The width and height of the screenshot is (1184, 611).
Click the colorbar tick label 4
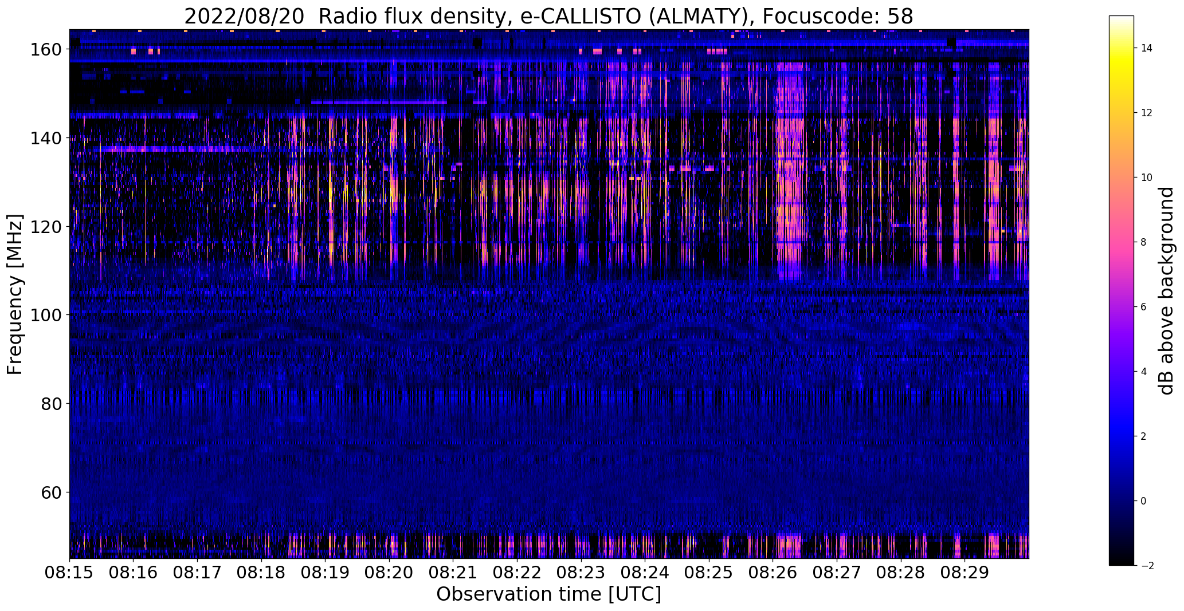[1144, 372]
